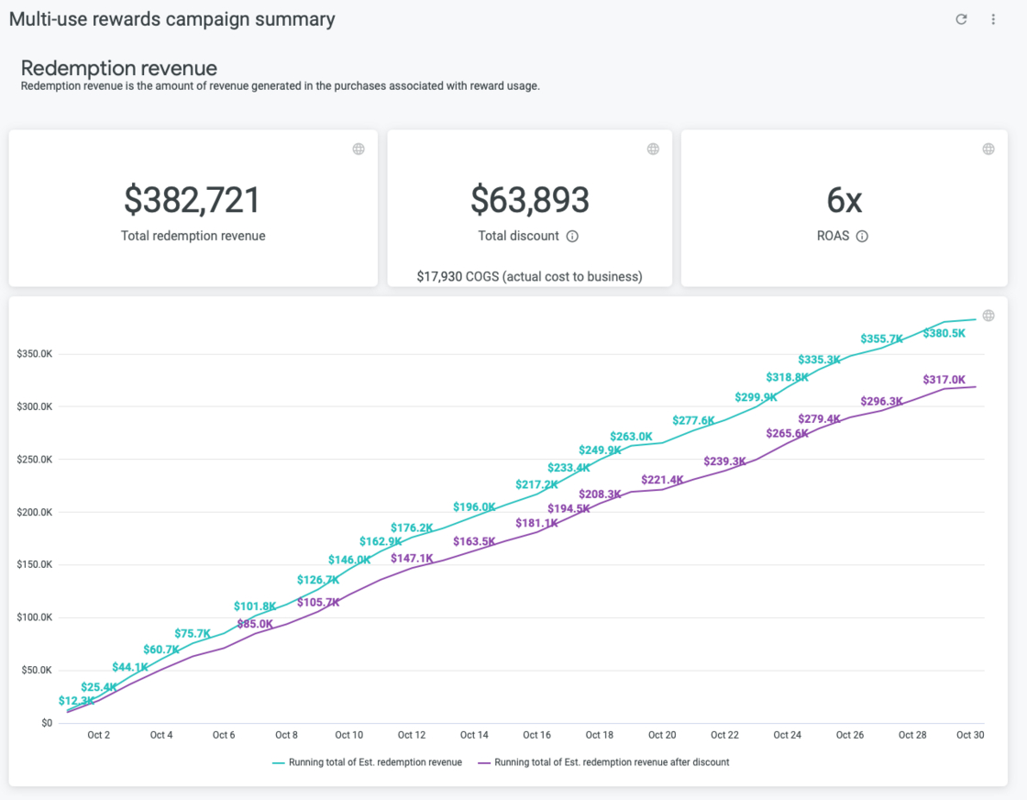Click the $196.0K data label
The width and height of the screenshot is (1027, 800).
pyautogui.click(x=474, y=507)
